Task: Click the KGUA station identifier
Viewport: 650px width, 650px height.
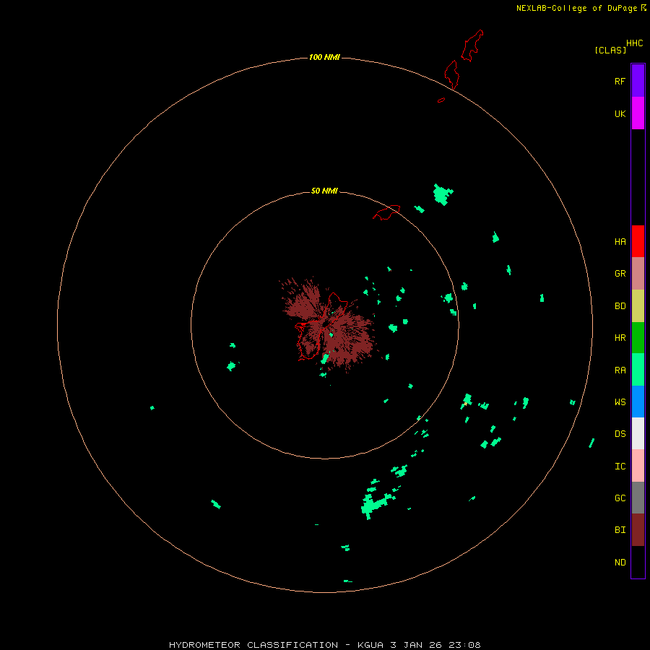Action: click(x=371, y=645)
